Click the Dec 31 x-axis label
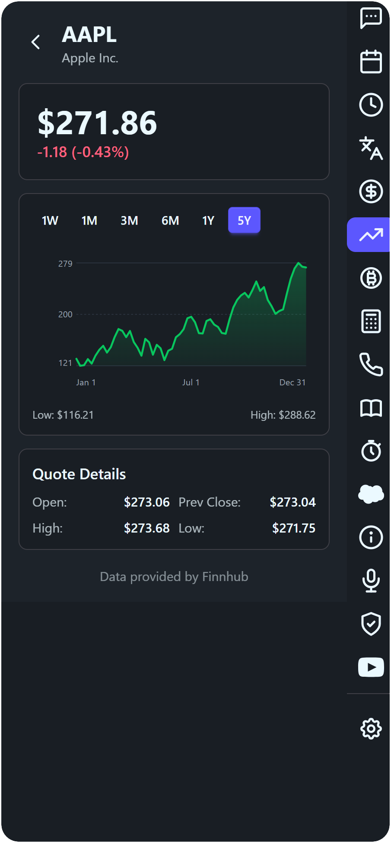Screen dimensions: 391x843 tap(292, 382)
